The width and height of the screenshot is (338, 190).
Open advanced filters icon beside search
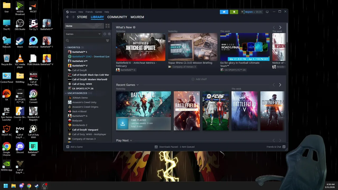pyautogui.click(x=107, y=41)
